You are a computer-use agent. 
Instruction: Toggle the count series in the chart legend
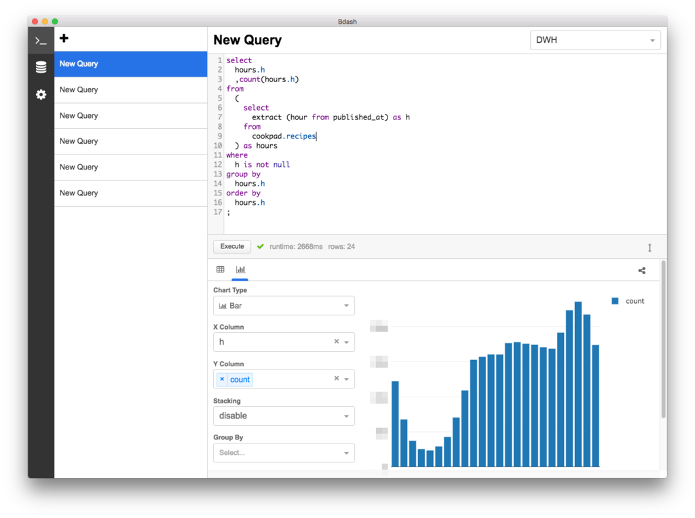tap(628, 301)
